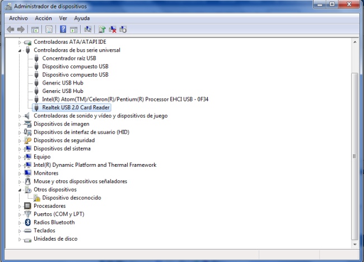
Task: Click the Procesadores chip icon
Action: pyautogui.click(x=27, y=206)
